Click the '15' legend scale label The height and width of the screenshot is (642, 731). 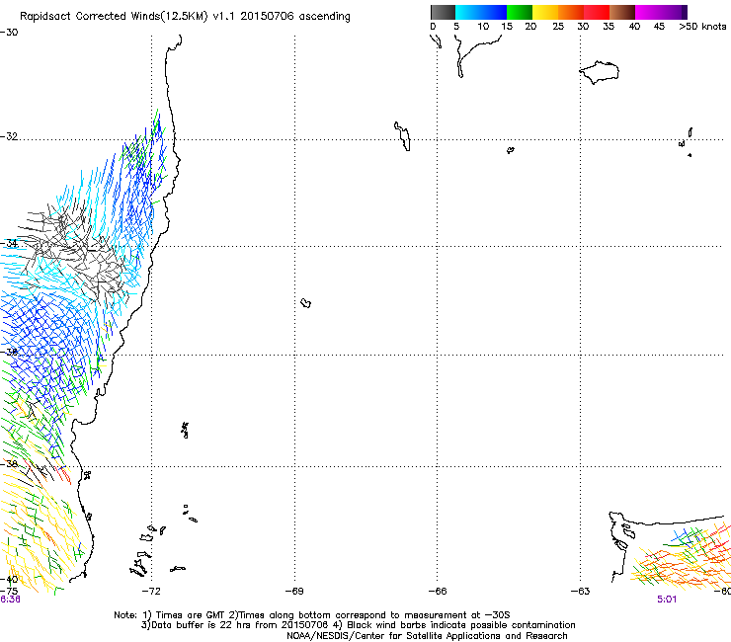507,27
